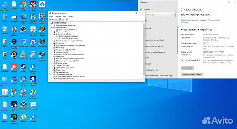
Task: Click Back arrow in Device Manager toolbar
Action: click(x=50, y=20)
